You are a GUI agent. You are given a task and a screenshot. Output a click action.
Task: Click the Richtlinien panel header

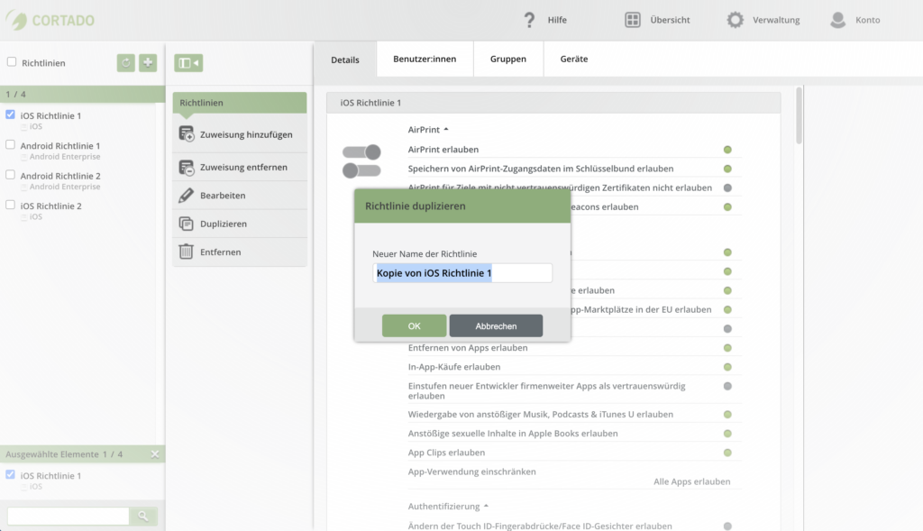click(240, 103)
